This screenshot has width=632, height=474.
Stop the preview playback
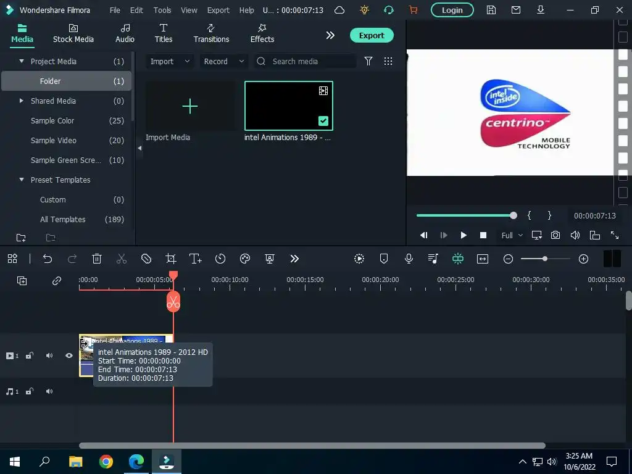click(x=483, y=235)
